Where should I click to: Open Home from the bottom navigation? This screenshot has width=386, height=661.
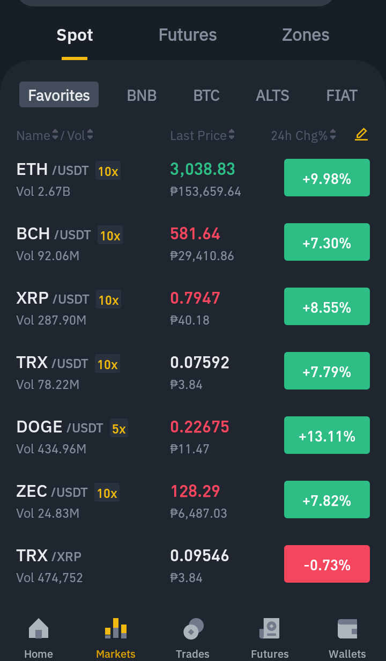39,638
